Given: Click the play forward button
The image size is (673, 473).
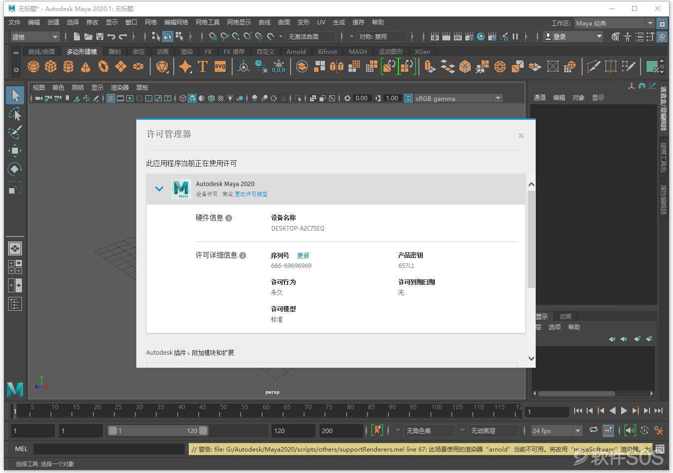Looking at the screenshot, I should tap(624, 411).
